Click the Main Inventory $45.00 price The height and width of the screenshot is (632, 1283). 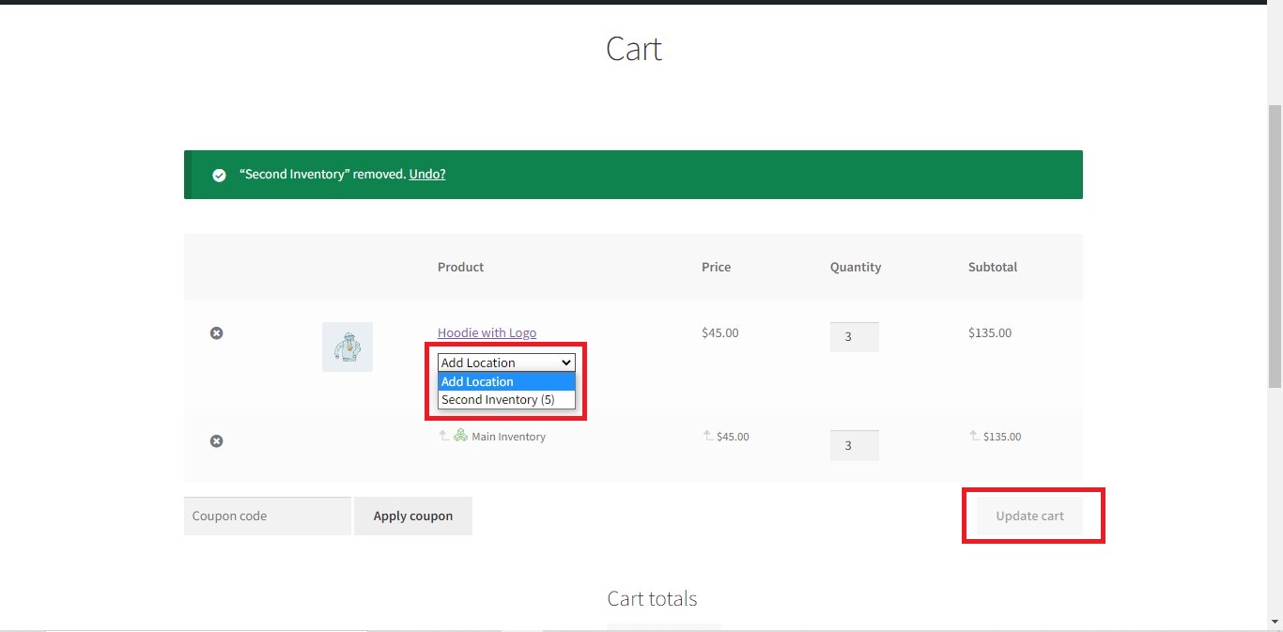point(733,437)
